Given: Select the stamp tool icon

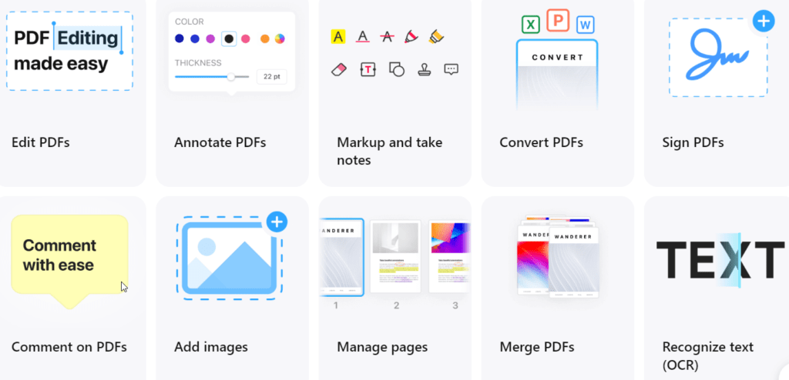Looking at the screenshot, I should pyautogui.click(x=425, y=69).
